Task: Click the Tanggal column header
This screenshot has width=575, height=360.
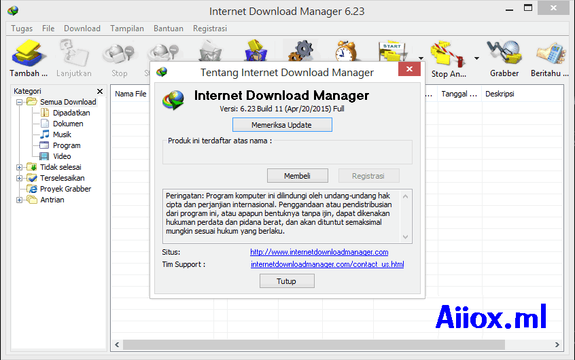Action: tap(459, 94)
